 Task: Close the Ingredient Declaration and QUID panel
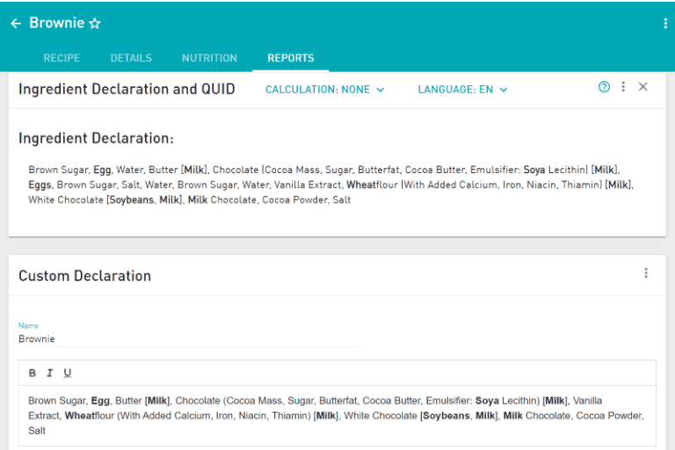pos(642,87)
